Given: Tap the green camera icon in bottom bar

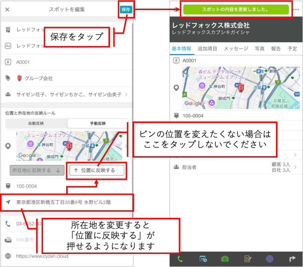Looking at the screenshot, I should [225, 259].
